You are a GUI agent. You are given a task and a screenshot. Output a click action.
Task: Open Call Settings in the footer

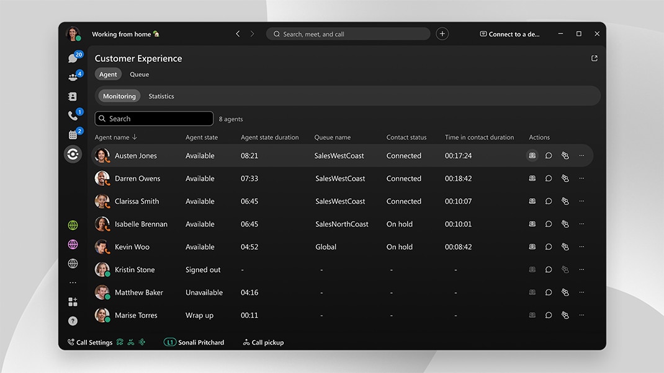tap(90, 342)
